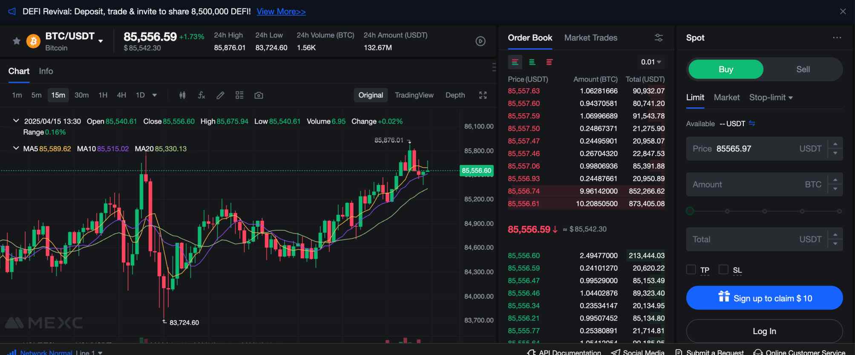
Task: Enable the TP take-profit checkbox
Action: 691,269
